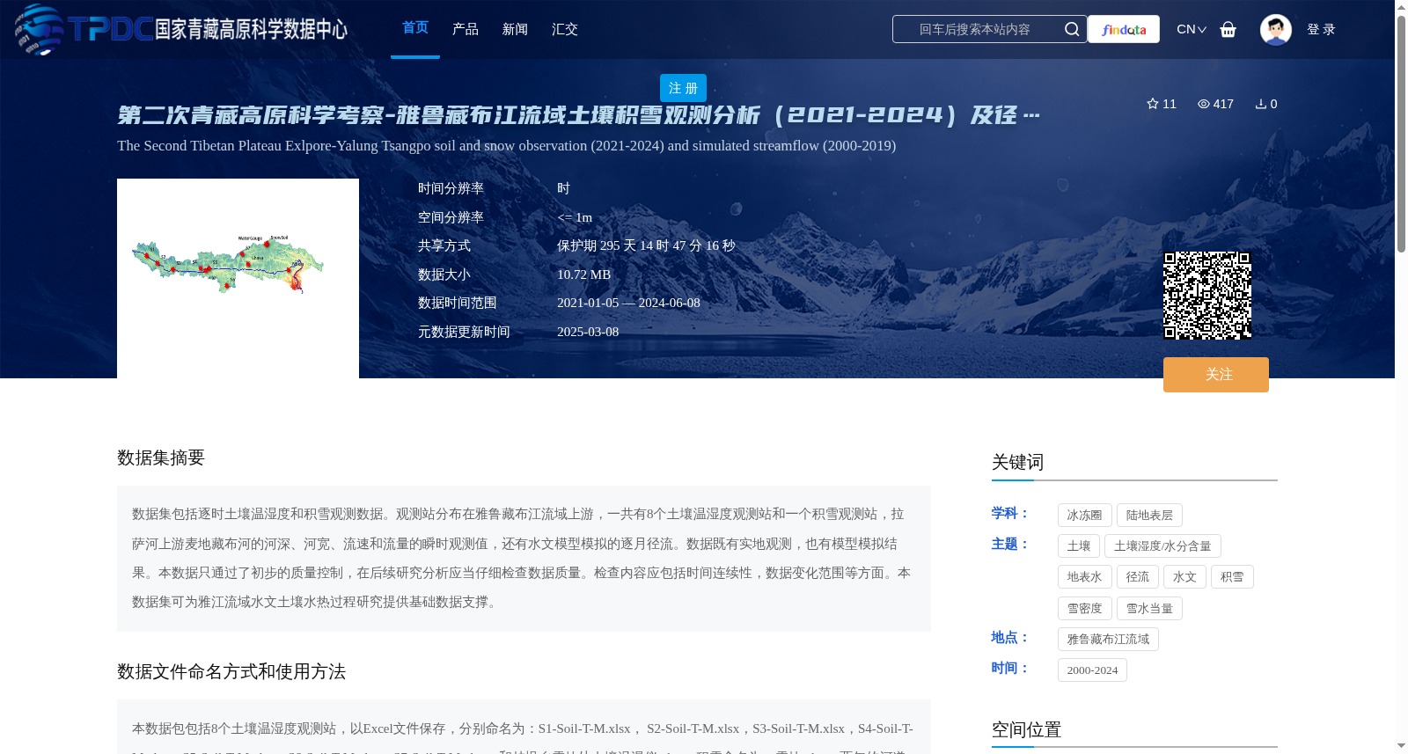
Task: Open the 汇交 menu item
Action: (x=565, y=29)
